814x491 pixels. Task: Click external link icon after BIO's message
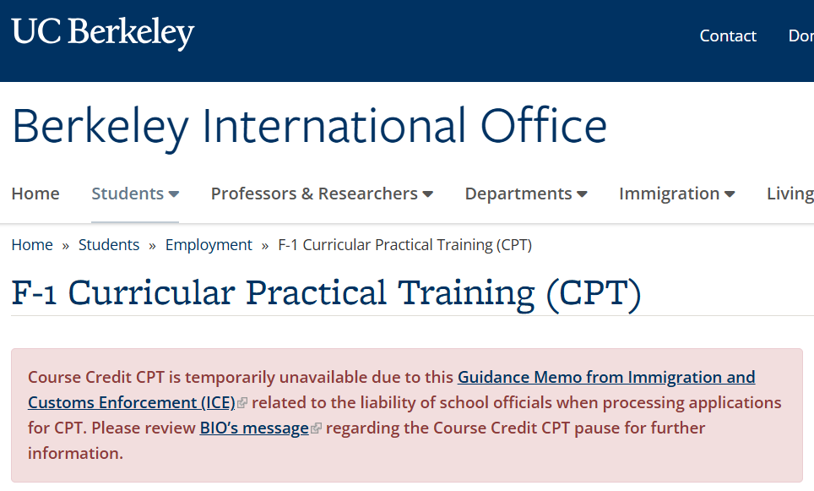[316, 428]
